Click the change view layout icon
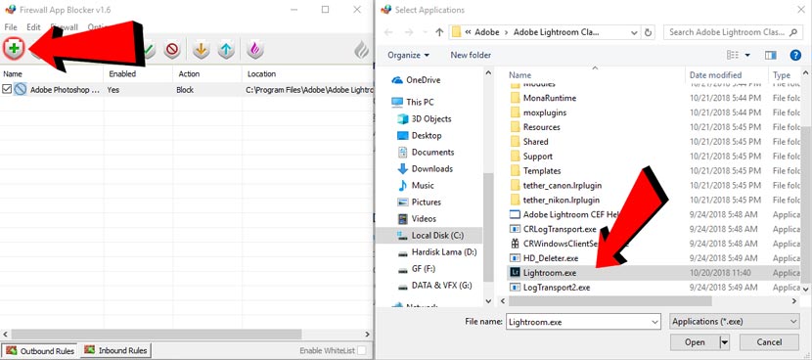This screenshot has width=812, height=360. [x=732, y=55]
